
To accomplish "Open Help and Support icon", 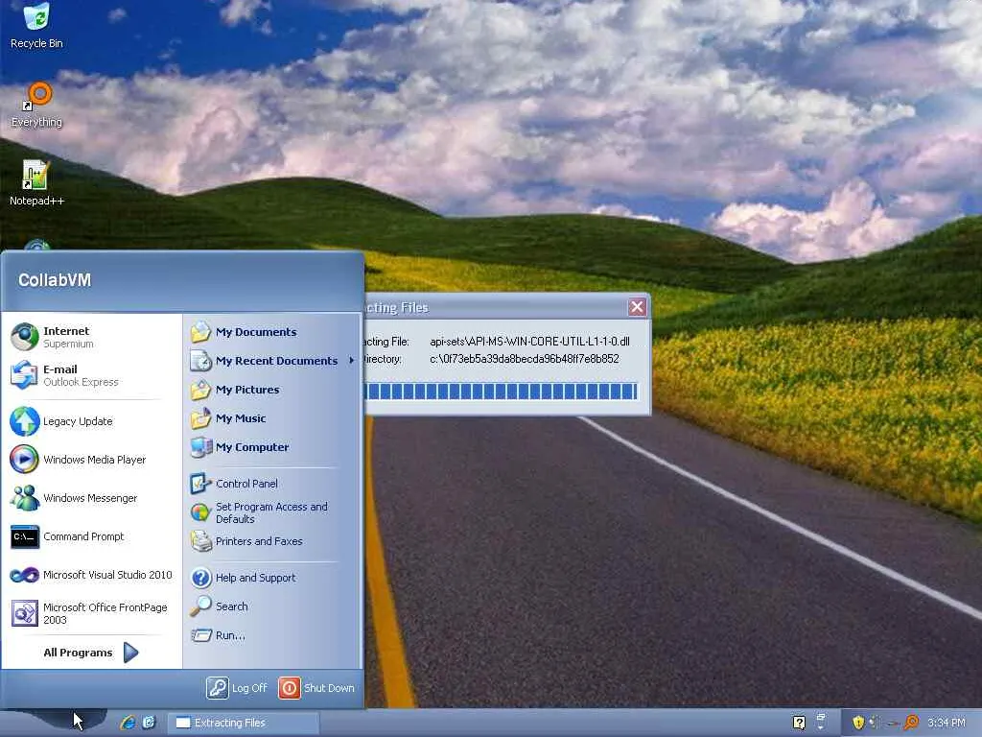I will pos(201,578).
